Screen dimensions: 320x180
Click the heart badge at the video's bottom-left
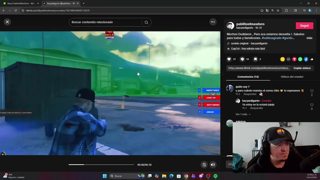3,154
